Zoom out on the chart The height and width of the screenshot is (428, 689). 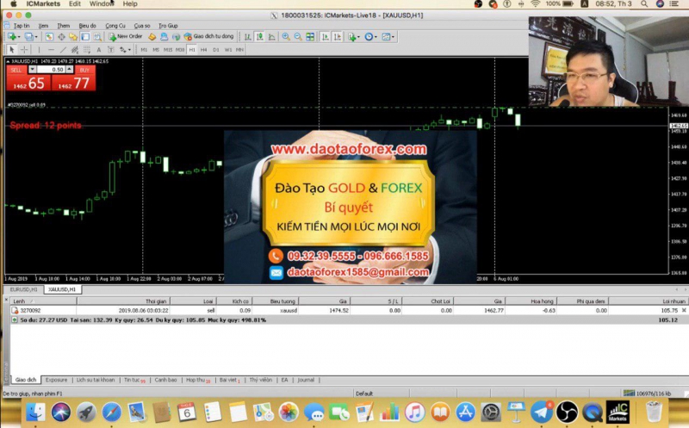pos(298,36)
